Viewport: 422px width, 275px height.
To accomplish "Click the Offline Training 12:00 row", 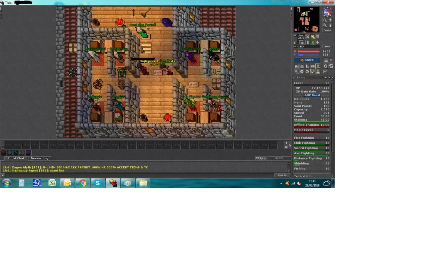I will [312, 125].
